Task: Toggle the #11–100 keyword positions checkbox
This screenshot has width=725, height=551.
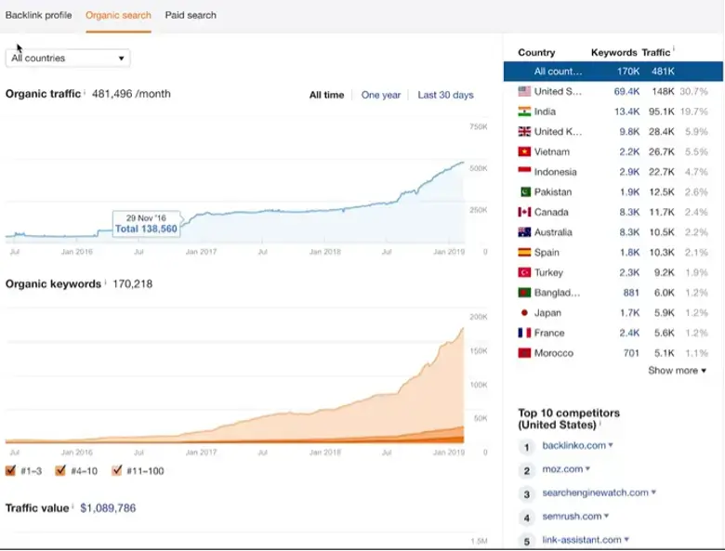Action: (117, 470)
